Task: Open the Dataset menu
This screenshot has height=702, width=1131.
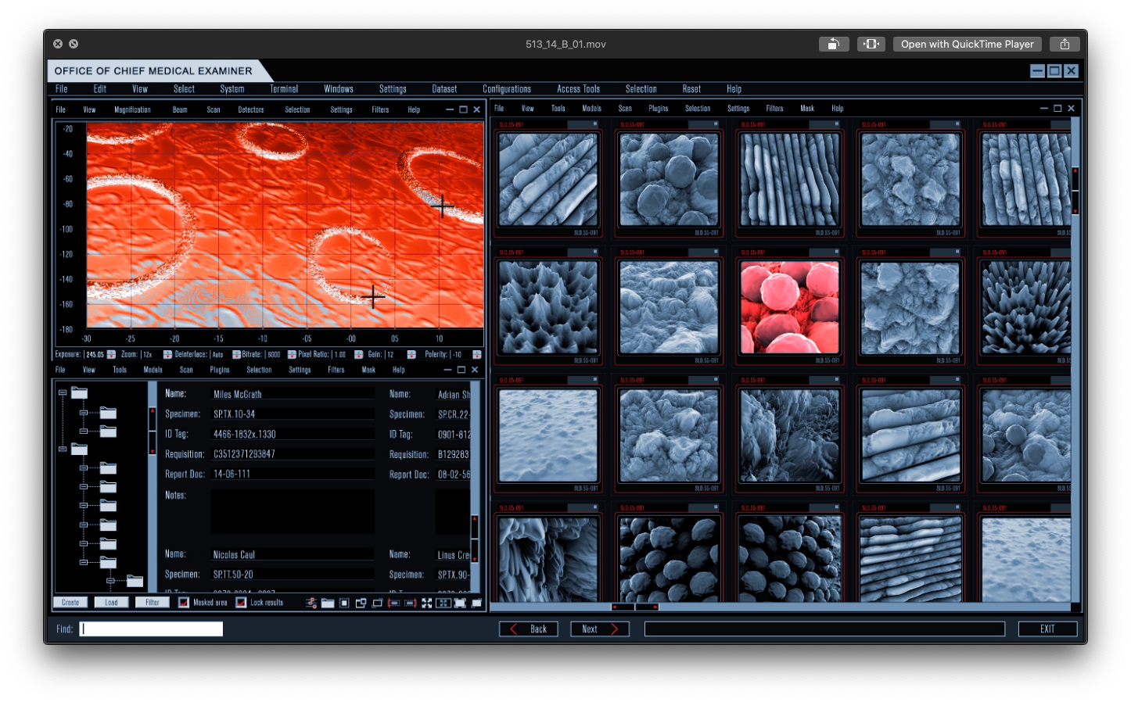Action: (x=444, y=89)
